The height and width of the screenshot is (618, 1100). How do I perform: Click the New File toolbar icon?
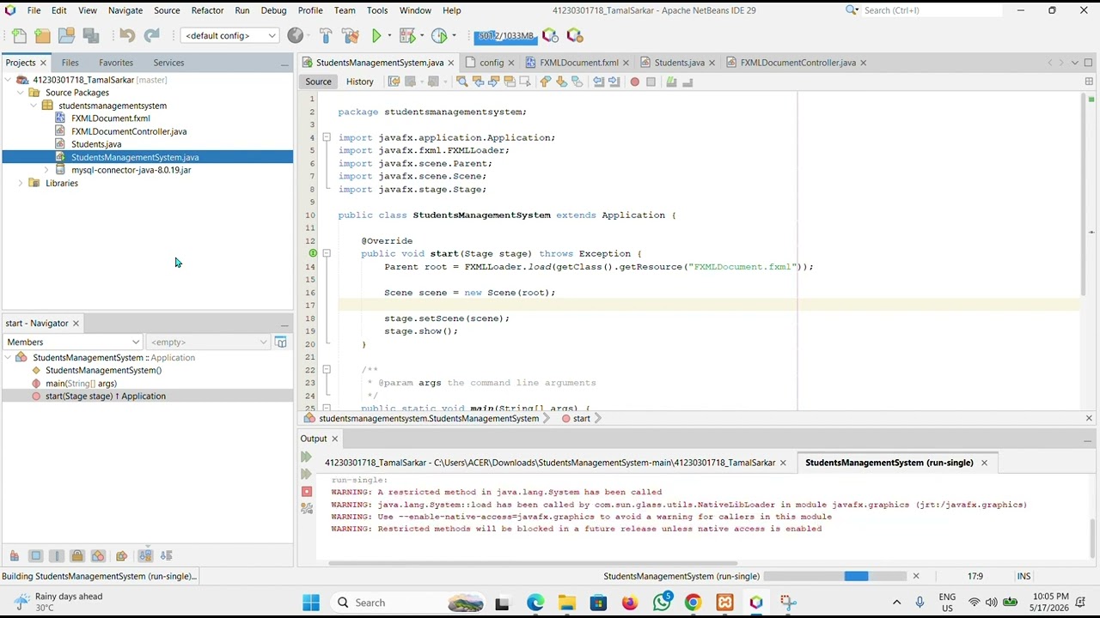[19, 36]
